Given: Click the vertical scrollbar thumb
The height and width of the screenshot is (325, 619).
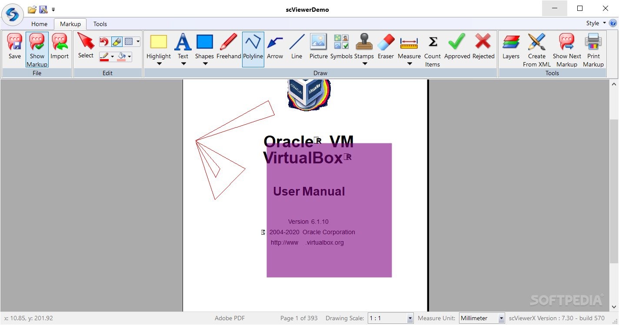Looking at the screenshot, I should point(614,190).
